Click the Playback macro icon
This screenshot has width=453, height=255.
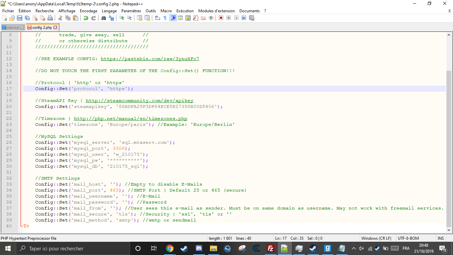point(236,18)
